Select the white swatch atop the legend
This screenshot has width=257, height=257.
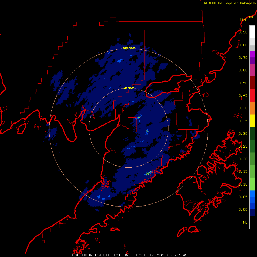tap(252, 32)
